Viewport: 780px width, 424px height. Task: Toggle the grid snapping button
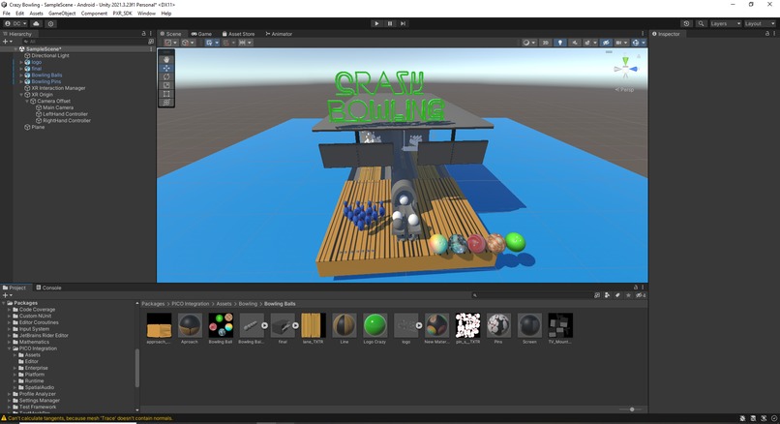point(226,43)
